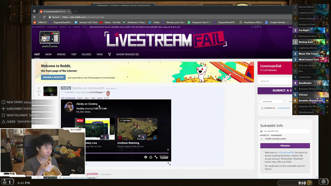The image size is (331, 186).
Task: Click the save link under the post
Action: 86,98
